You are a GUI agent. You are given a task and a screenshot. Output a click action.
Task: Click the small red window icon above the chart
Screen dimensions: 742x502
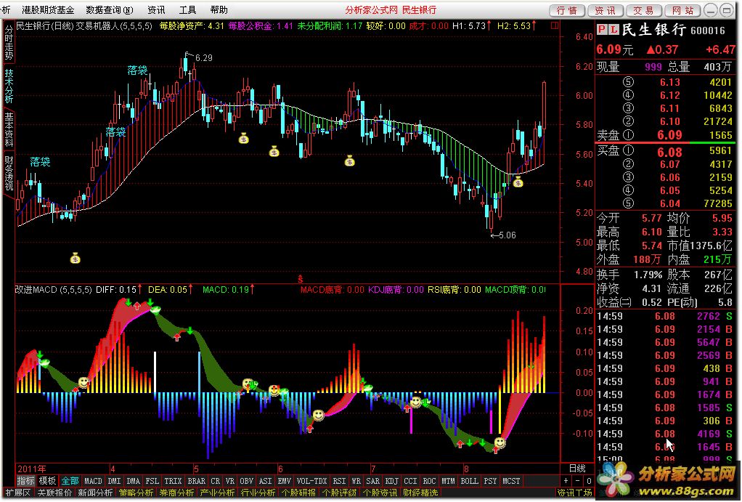[x=555, y=25]
